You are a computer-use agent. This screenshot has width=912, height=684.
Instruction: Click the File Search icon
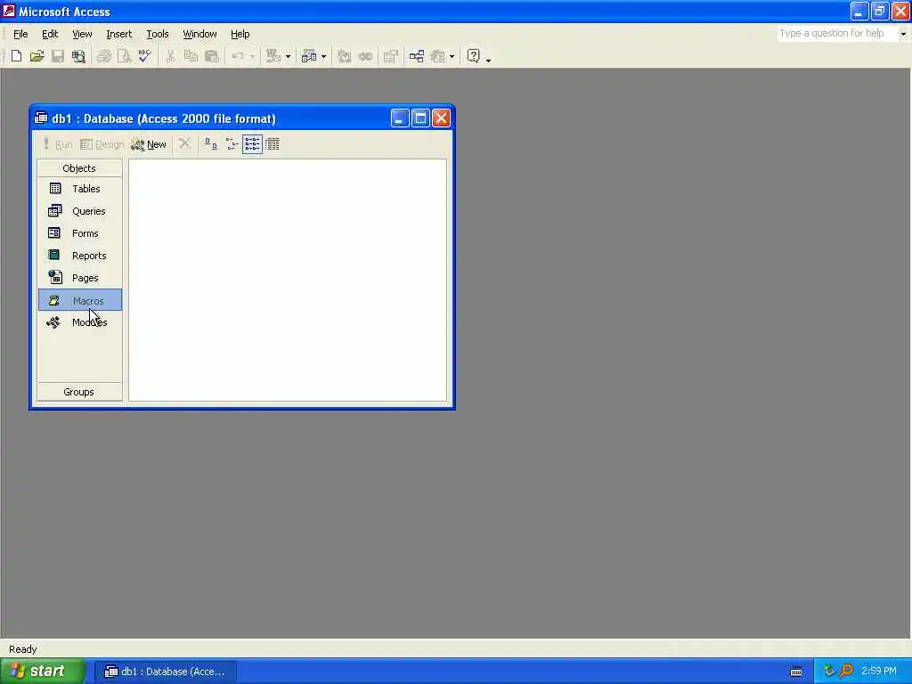pyautogui.click(x=78, y=56)
